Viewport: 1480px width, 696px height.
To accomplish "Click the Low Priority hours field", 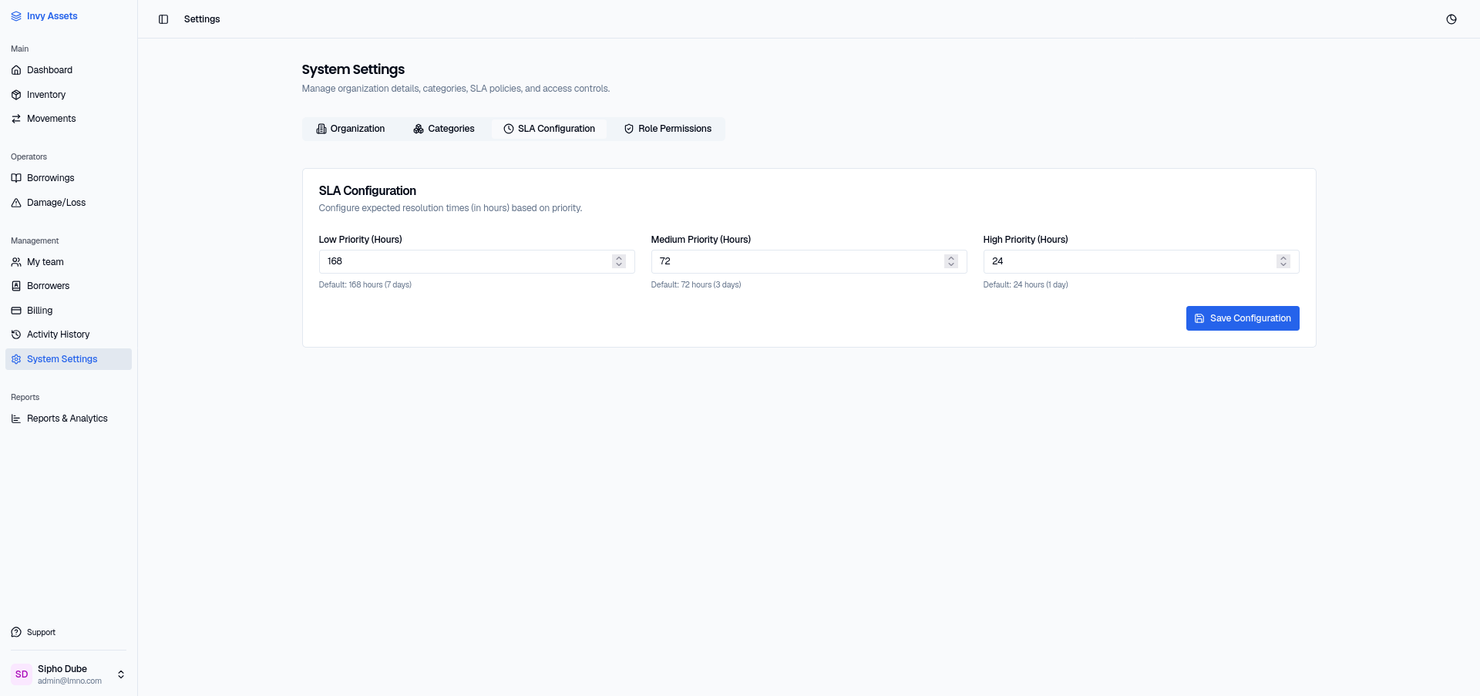I will (476, 261).
